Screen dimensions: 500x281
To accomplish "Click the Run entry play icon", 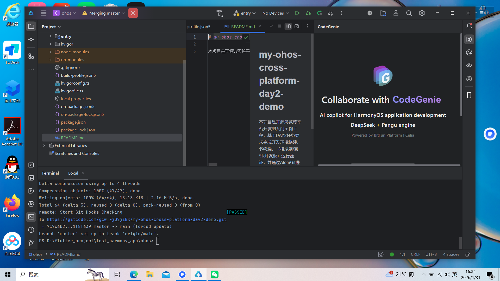I will pyautogui.click(x=297, y=13).
